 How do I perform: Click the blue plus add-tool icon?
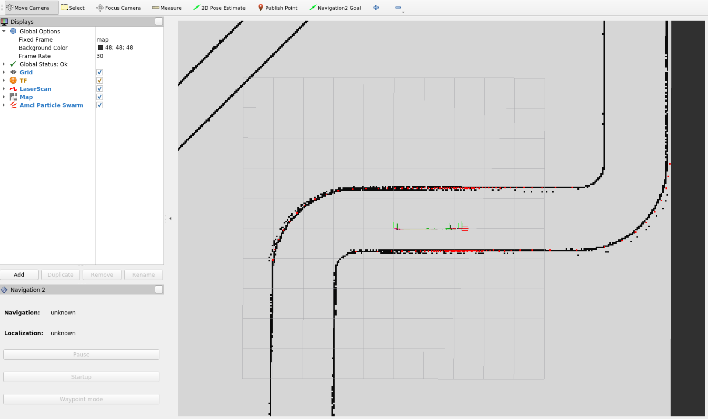[x=376, y=8]
